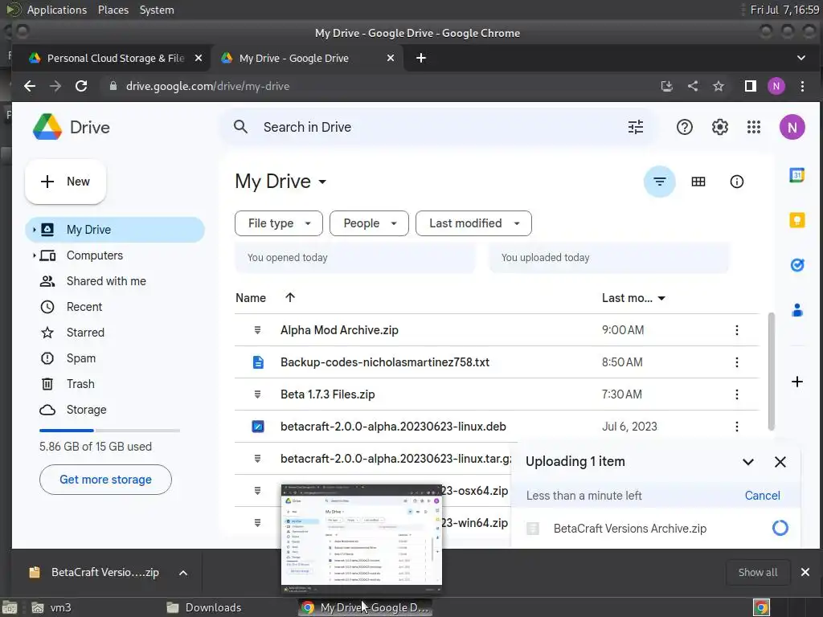
Task: Click Show all downloads
Action: (x=757, y=572)
